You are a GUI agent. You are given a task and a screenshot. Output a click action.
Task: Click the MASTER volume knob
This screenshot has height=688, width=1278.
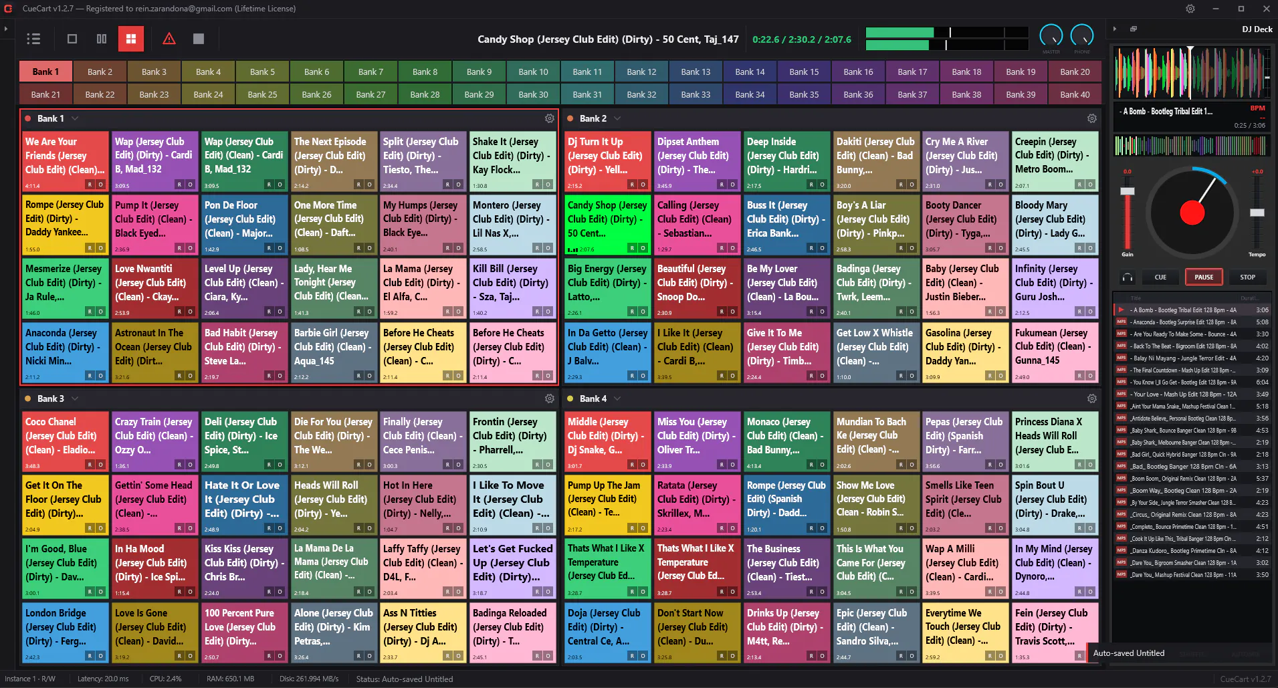[x=1051, y=35]
